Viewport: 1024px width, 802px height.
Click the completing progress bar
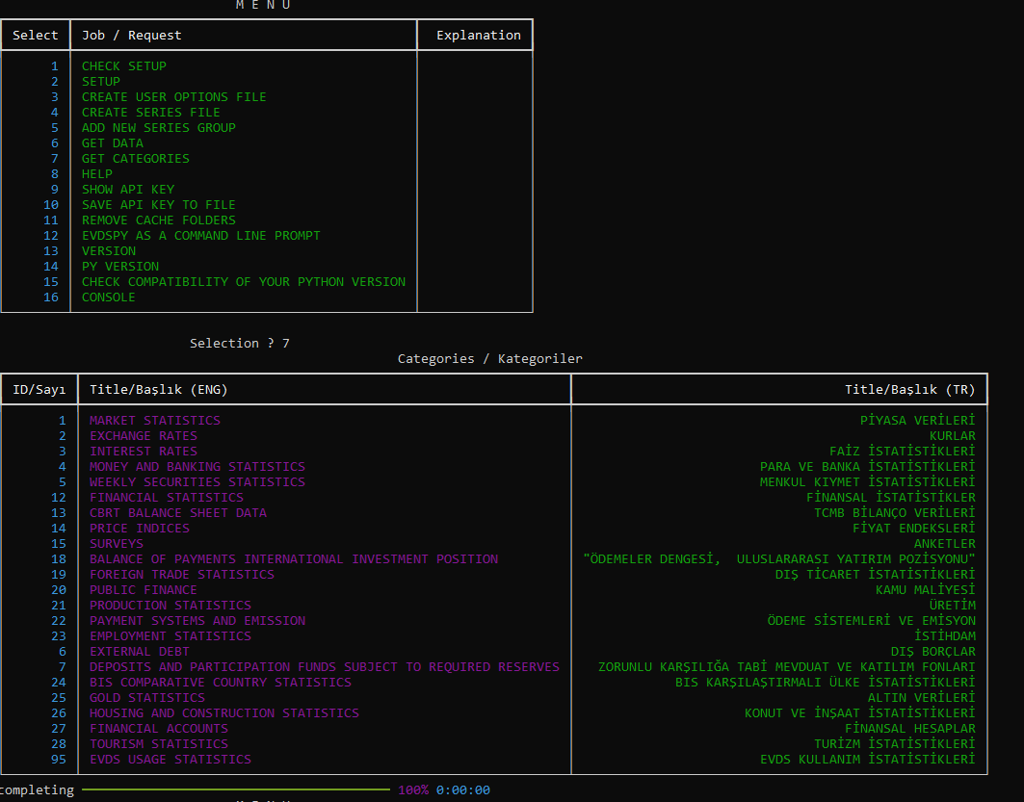pyautogui.click(x=236, y=790)
